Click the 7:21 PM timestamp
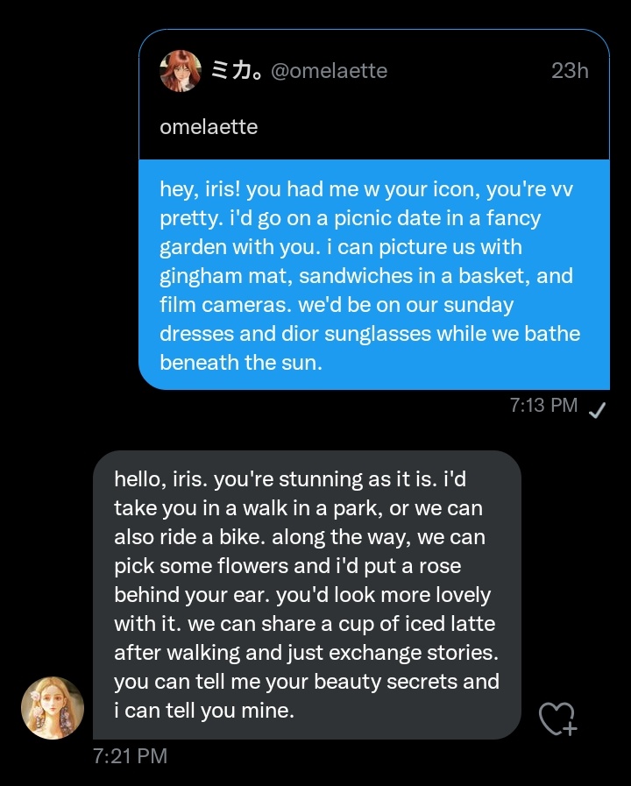The width and height of the screenshot is (631, 786). (x=131, y=756)
